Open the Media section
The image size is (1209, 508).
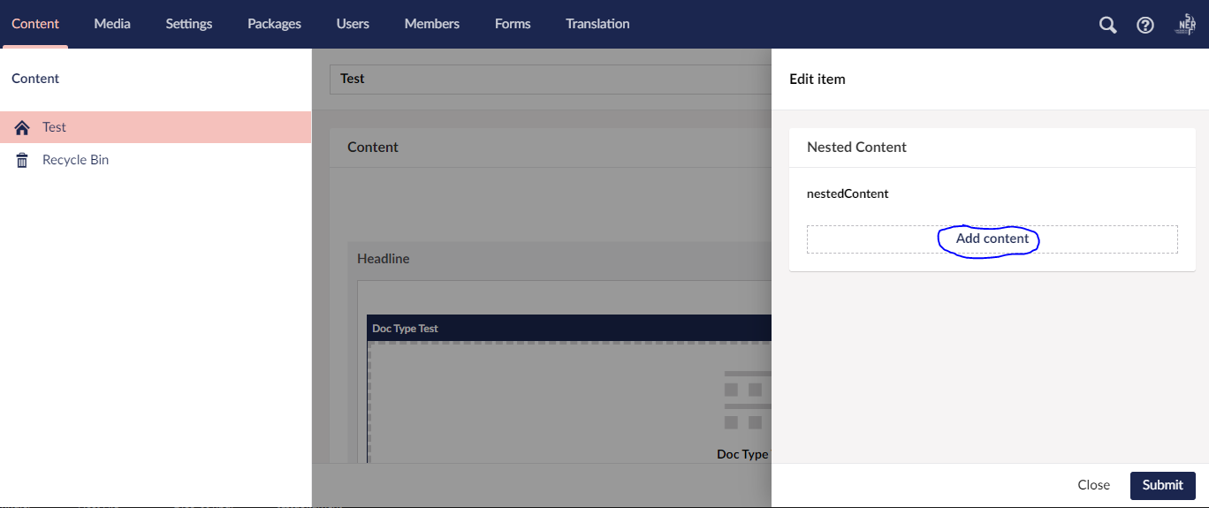click(x=112, y=24)
